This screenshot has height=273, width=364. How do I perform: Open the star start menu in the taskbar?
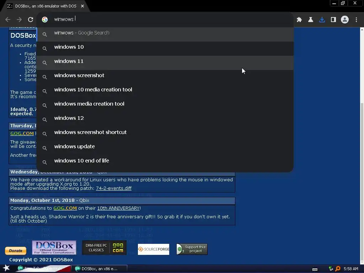6,268
